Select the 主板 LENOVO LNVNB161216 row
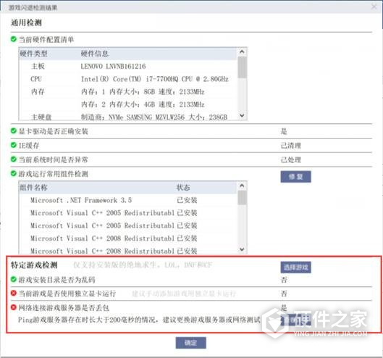The width and height of the screenshot is (383, 358). click(127, 66)
